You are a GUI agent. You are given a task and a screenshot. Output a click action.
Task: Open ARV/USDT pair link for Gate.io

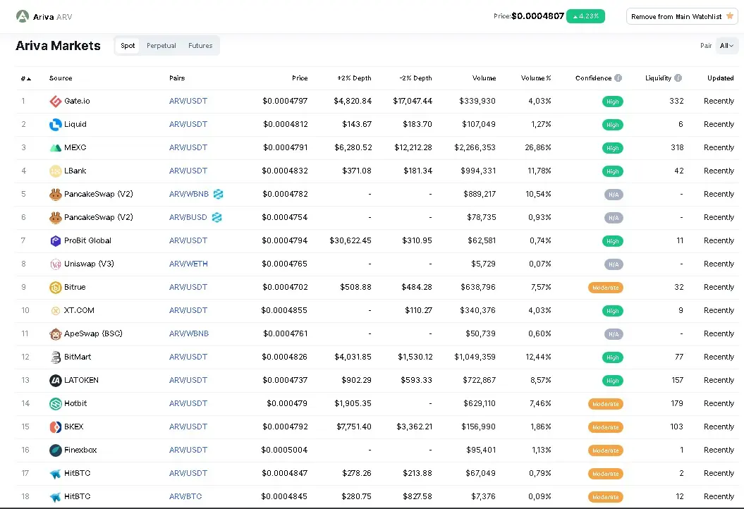[x=188, y=101]
